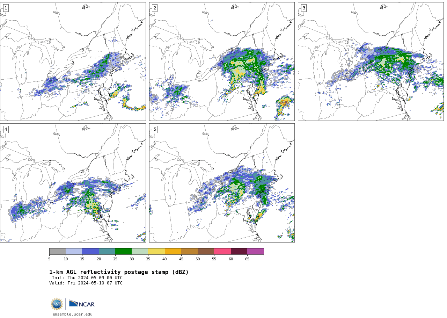Open ensemble member 2 reflectivity map
The width and height of the screenshot is (447, 318).
point(222,62)
